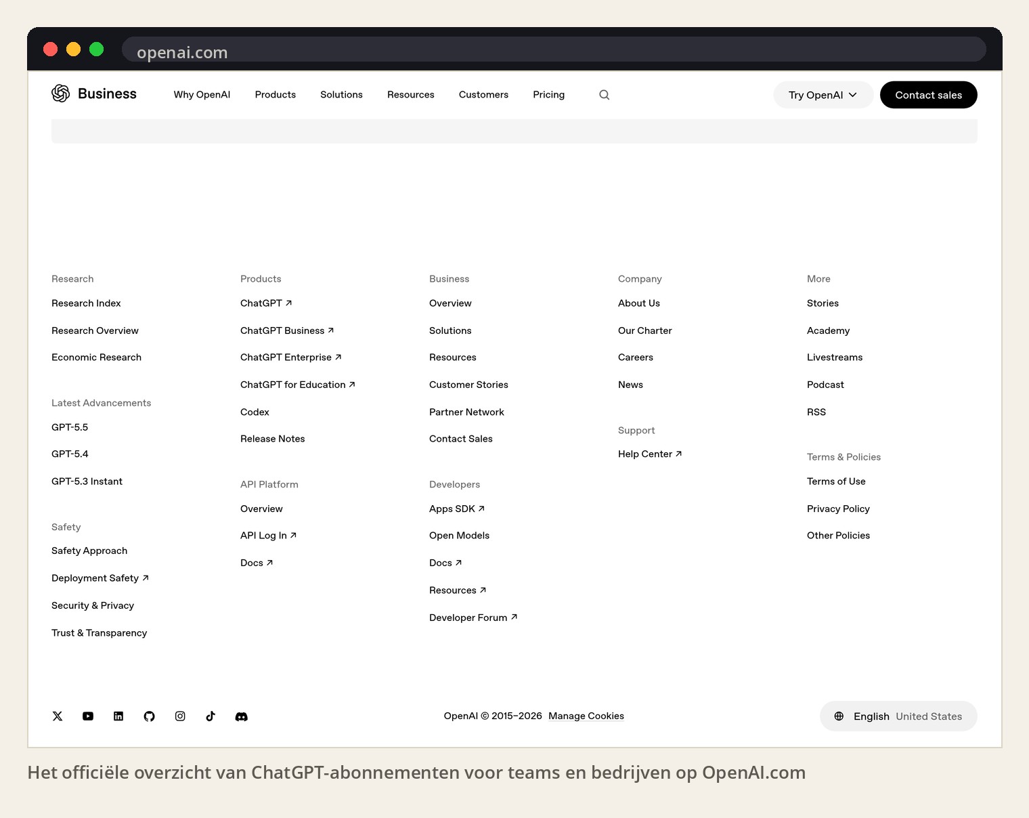Open Help Center external link

pos(650,454)
